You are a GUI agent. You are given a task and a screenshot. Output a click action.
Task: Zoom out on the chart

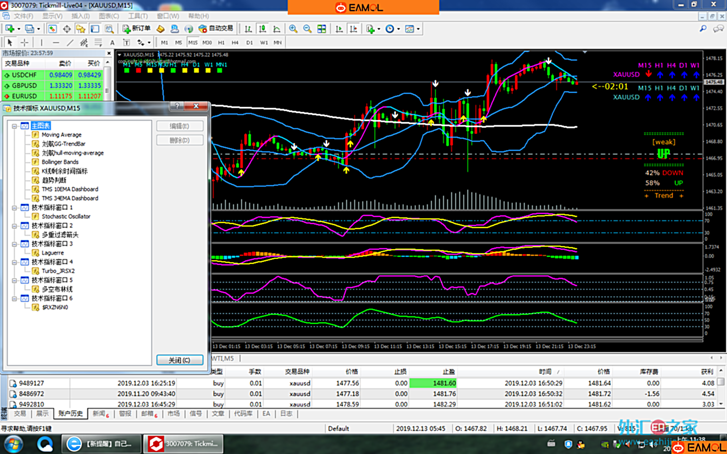click(x=307, y=29)
